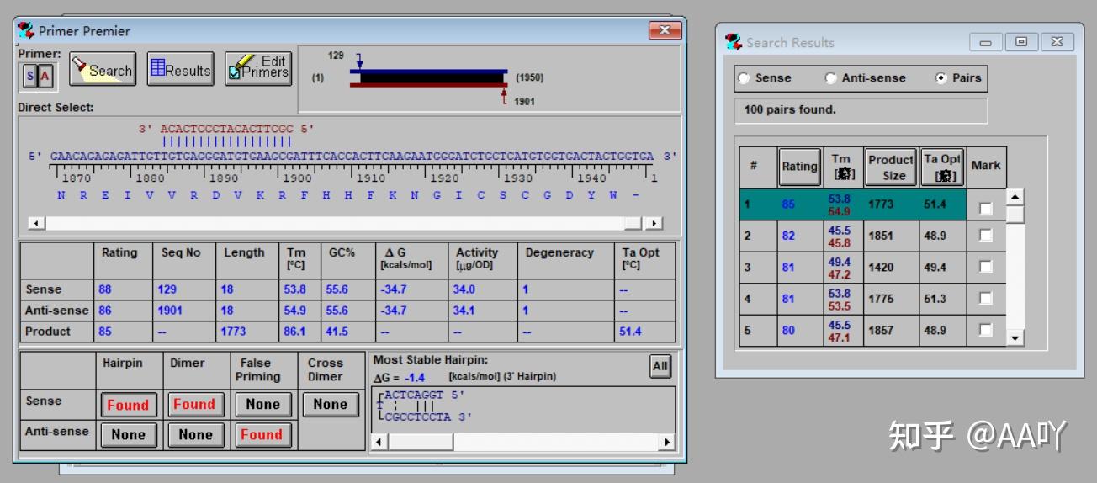Click Anti-sense False Priming Found button

coord(262,435)
